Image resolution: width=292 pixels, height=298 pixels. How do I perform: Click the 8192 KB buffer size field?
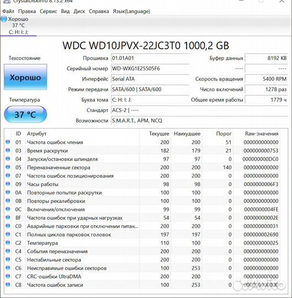pyautogui.click(x=267, y=58)
